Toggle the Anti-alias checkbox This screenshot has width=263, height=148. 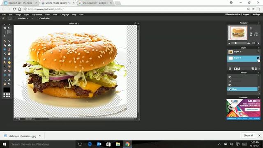39,18
